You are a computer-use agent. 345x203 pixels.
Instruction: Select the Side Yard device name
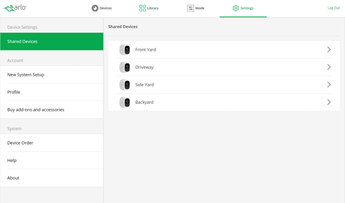coord(144,85)
